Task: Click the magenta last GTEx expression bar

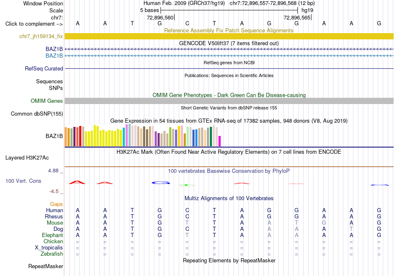Action: 220,141
